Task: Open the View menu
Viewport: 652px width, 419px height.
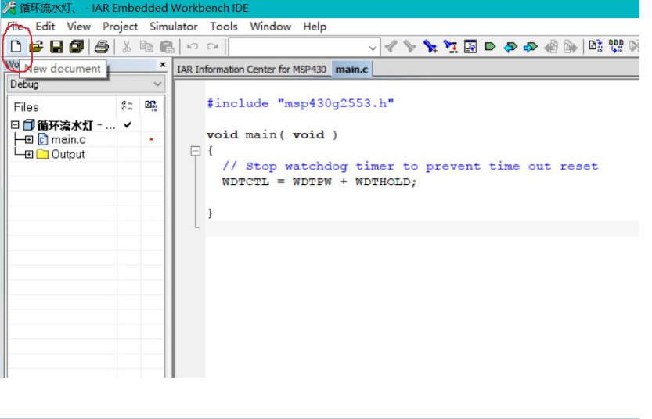Action: pos(78,27)
